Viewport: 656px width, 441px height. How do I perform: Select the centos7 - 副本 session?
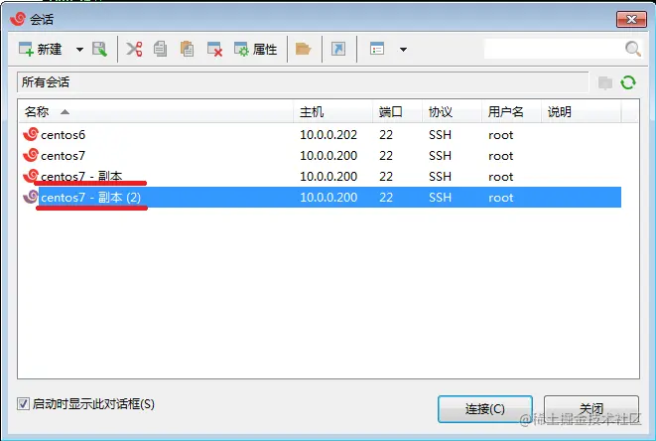click(320, 177)
